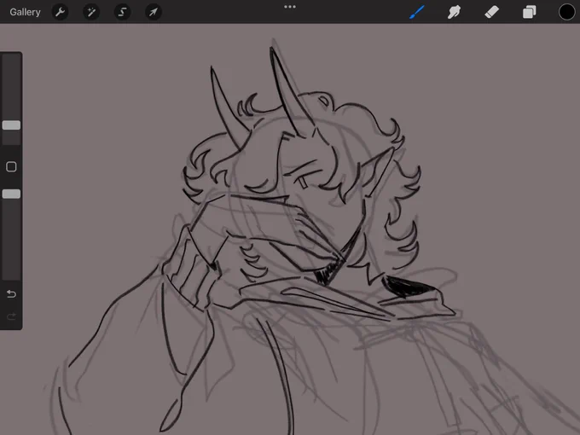Activate the Transform arrow tool

(154, 12)
